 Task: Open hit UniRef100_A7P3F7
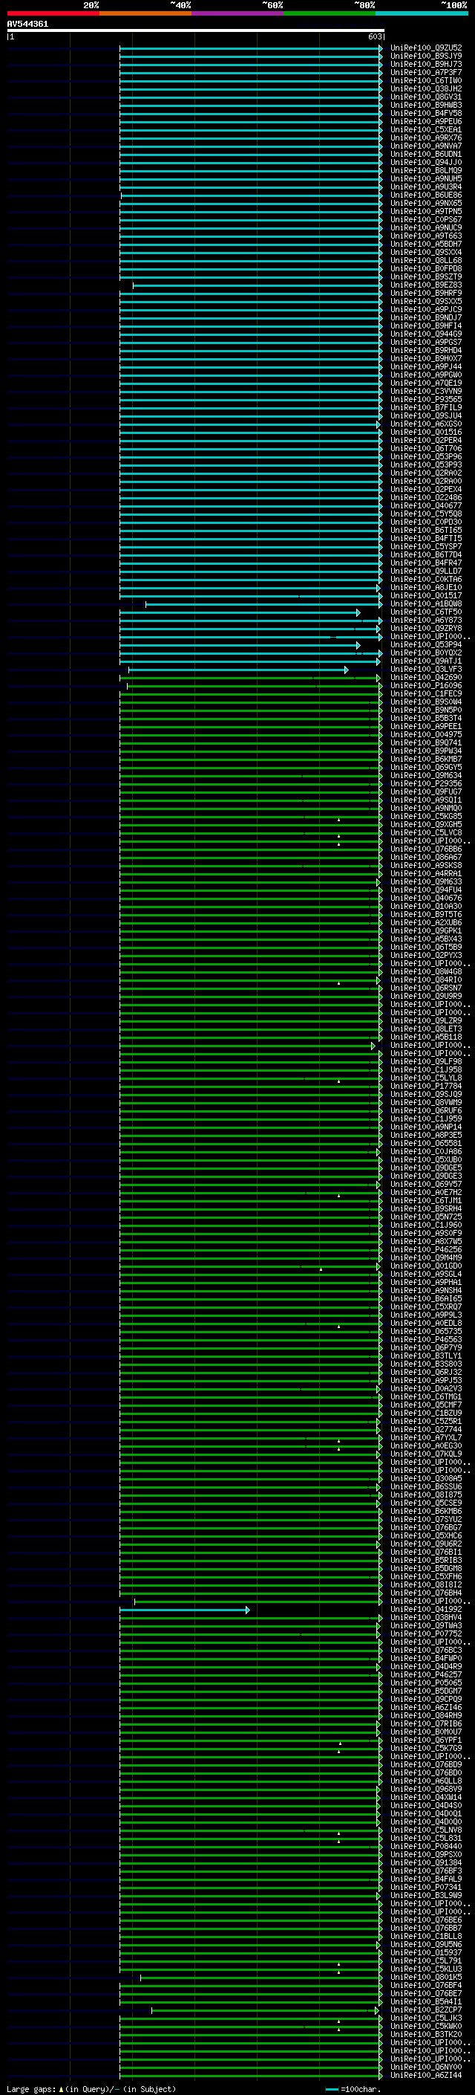[x=426, y=72]
